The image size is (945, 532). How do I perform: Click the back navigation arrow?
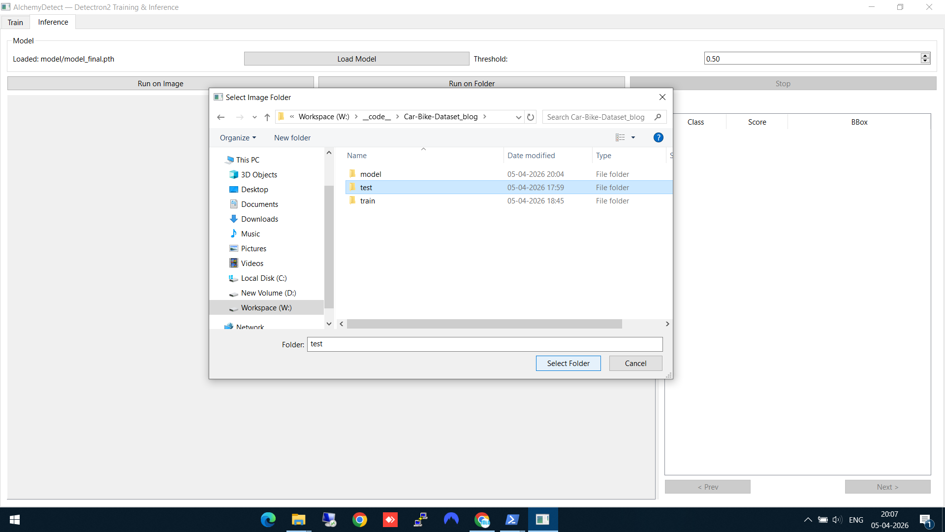click(220, 117)
